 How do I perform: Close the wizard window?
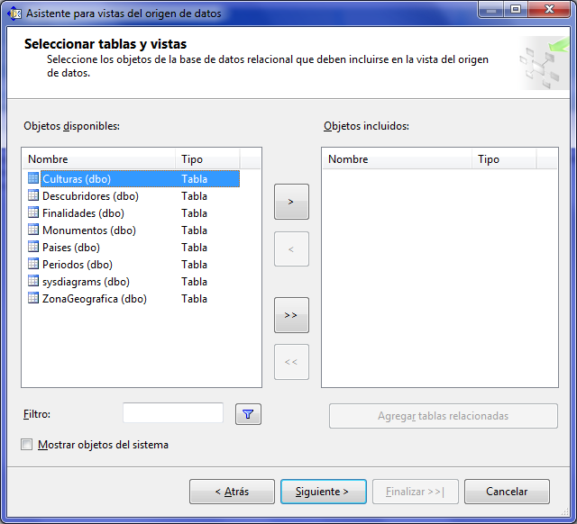pos(549,9)
